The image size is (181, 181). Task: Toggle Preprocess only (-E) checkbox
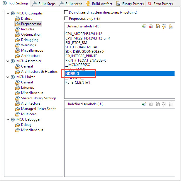66,18
